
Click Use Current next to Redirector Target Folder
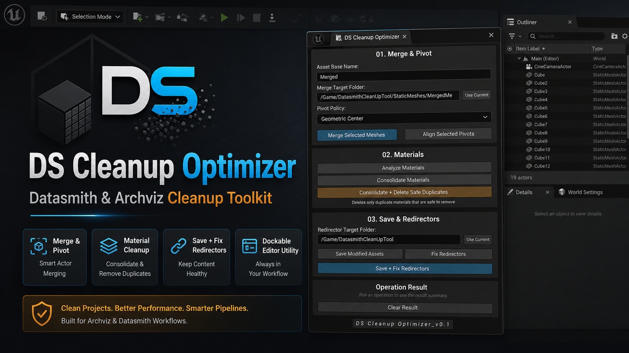(478, 240)
